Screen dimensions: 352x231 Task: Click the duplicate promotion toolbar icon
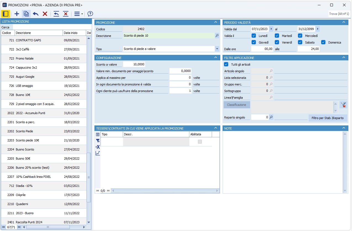[x=26, y=14]
